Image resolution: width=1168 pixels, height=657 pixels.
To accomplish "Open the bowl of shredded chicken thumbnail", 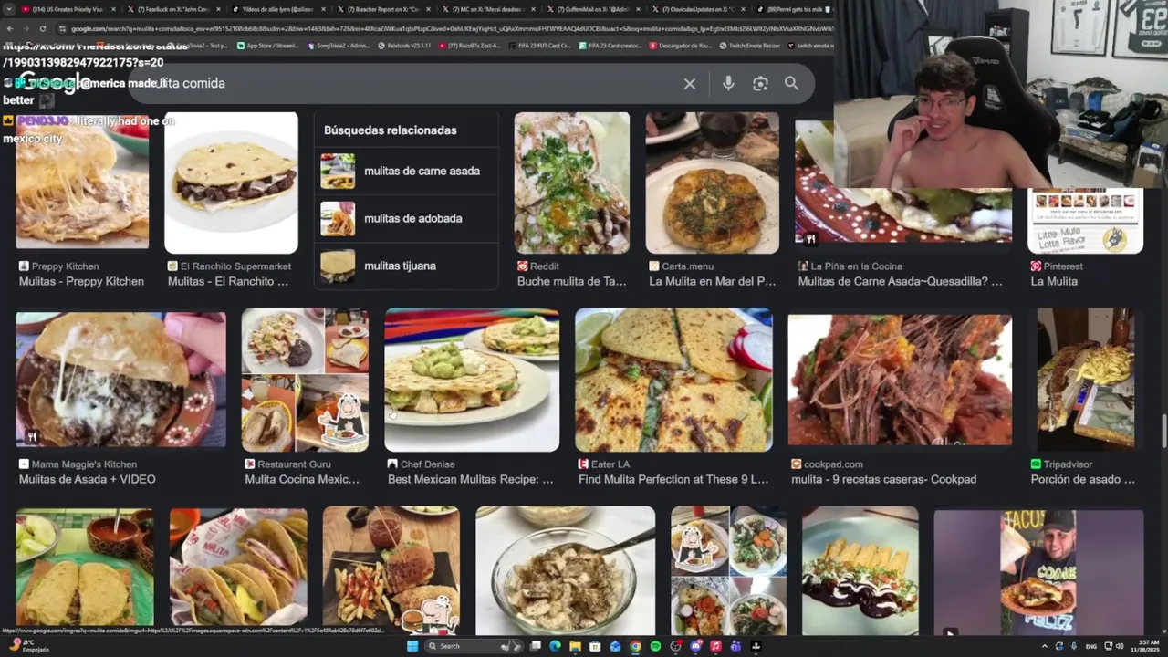I will tap(566, 570).
